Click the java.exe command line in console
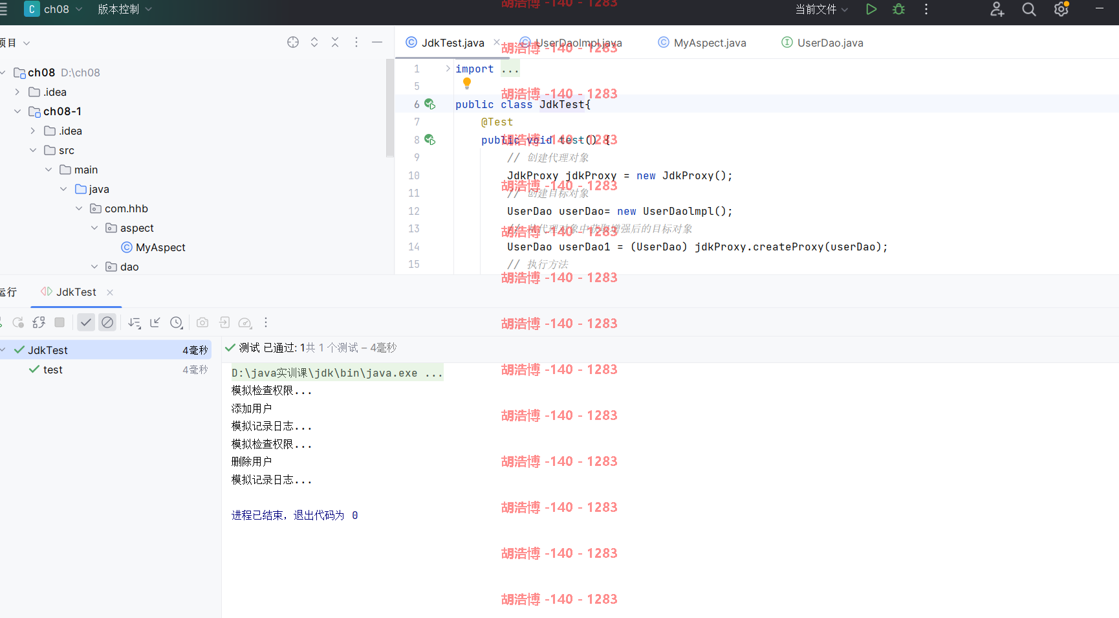This screenshot has height=618, width=1119. (337, 373)
